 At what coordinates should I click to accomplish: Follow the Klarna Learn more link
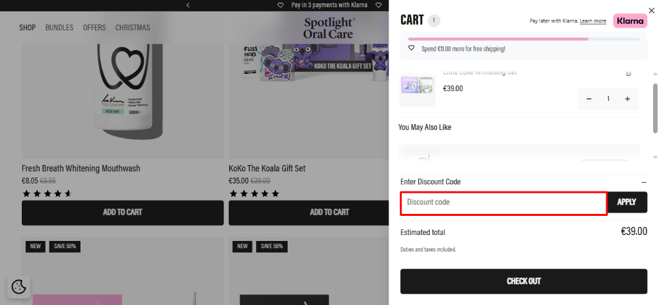coord(592,21)
